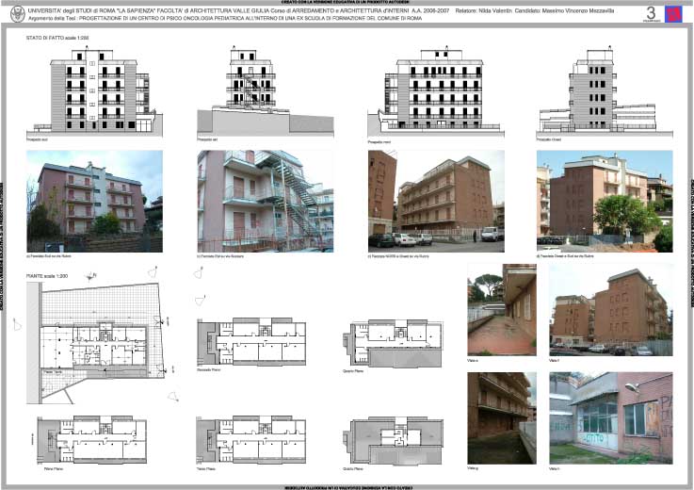This screenshot has height=490, width=694.
Task: Select the Quarto Piano floor plan
Action: click(x=393, y=343)
